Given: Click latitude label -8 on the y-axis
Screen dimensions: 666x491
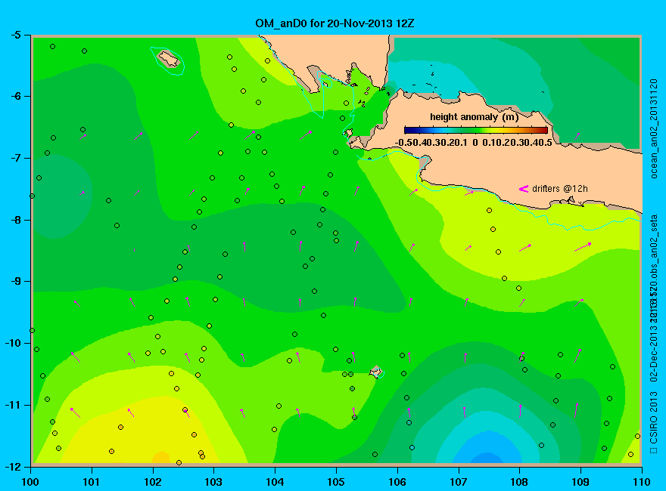Looking at the screenshot, I should 15,220.
